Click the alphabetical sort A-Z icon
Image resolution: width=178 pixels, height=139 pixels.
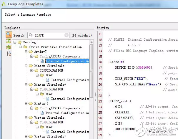(x=8, y=54)
